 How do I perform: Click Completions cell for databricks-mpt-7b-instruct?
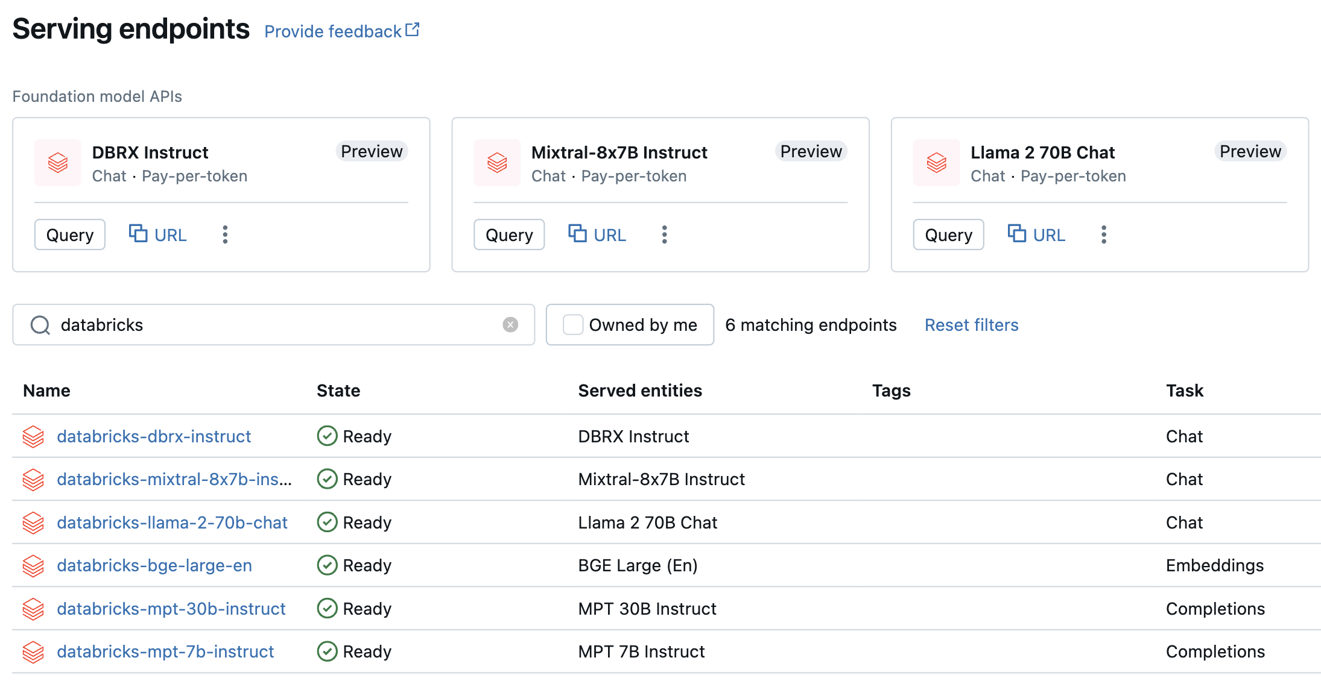pos(1215,651)
